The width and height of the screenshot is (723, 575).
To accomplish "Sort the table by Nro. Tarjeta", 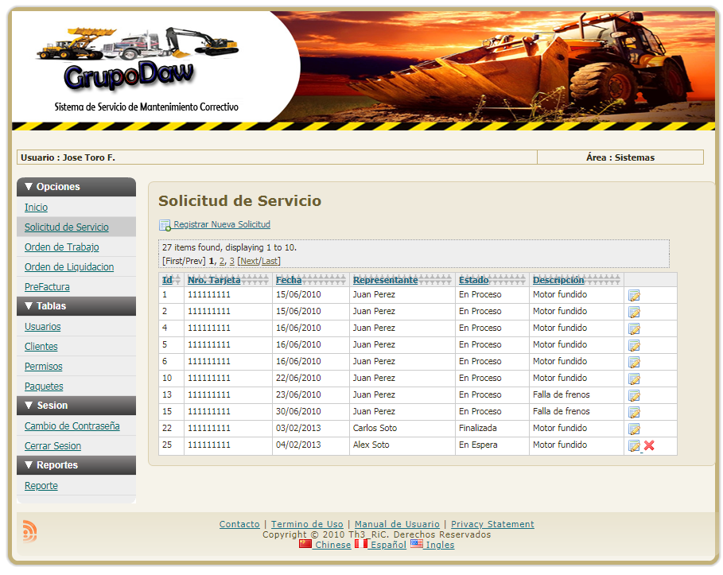I will click(214, 280).
